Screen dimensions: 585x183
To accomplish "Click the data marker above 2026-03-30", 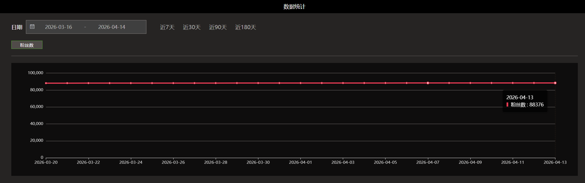I will (258, 83).
